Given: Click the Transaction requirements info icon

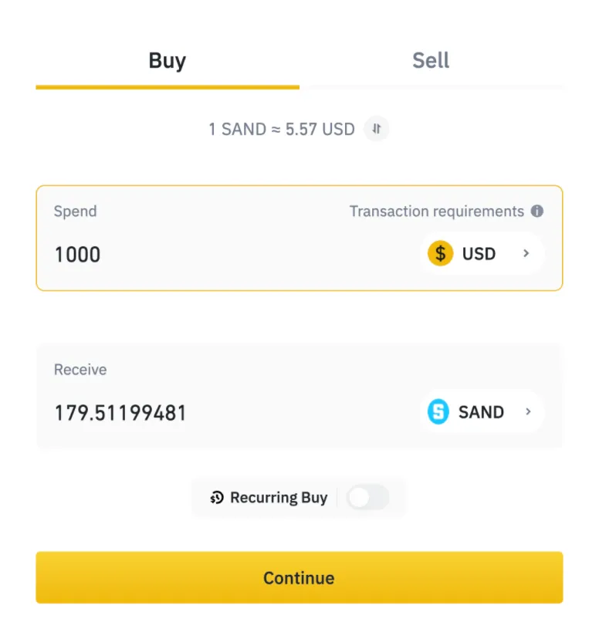Looking at the screenshot, I should 536,211.
